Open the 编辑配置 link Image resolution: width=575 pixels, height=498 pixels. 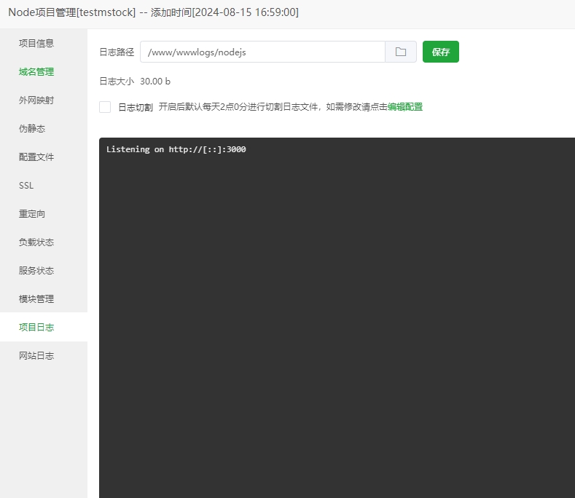point(405,107)
